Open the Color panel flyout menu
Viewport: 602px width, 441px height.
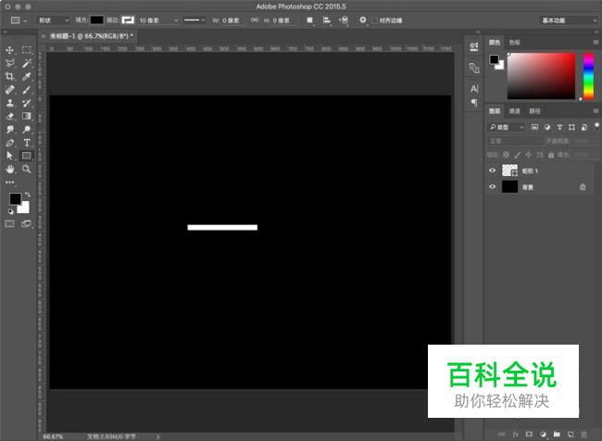[x=596, y=43]
